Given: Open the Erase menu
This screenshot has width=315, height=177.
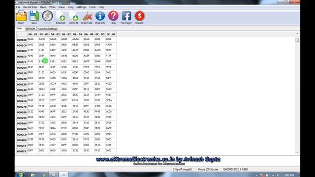Looking at the screenshot, I should (62, 7).
